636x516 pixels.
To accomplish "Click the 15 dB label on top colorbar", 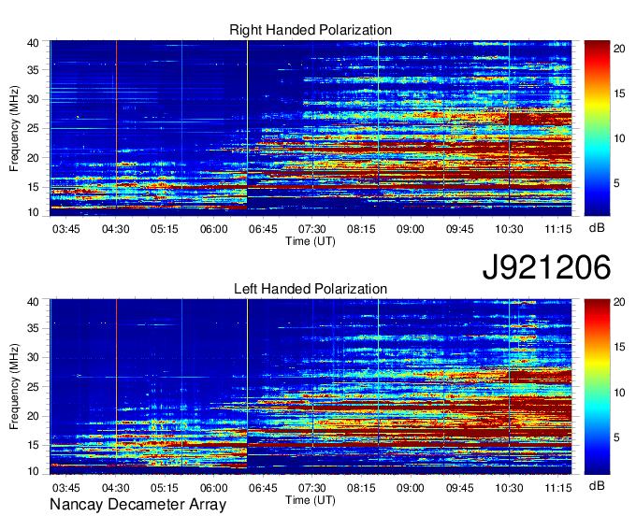I will pyautogui.click(x=619, y=93).
